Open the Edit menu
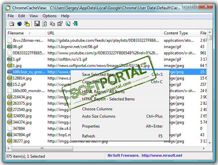This screenshot has height=165, width=218. [22, 16]
